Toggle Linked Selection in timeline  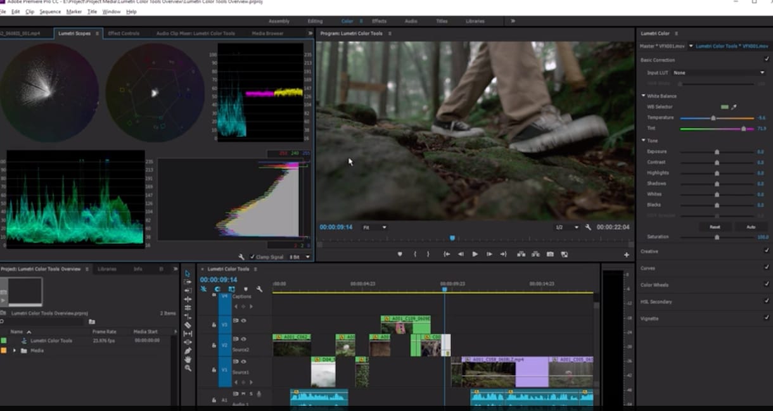pos(231,289)
